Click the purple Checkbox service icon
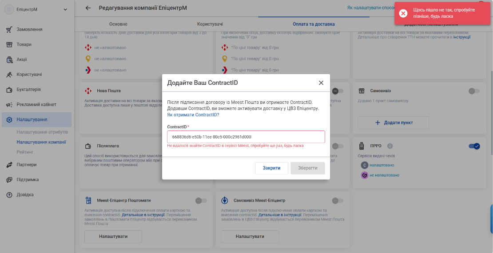493x253 pixels. coord(364,175)
